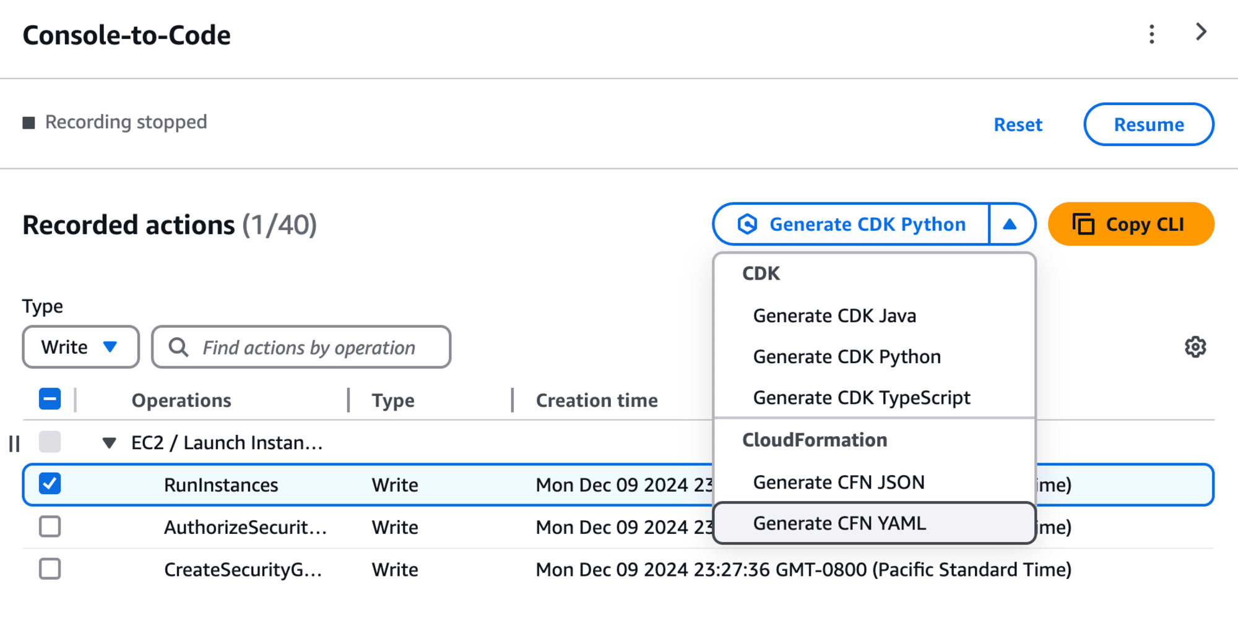Click Write type cell in CreateSecurityG… row
Image resolution: width=1238 pixels, height=639 pixels.
click(x=395, y=569)
